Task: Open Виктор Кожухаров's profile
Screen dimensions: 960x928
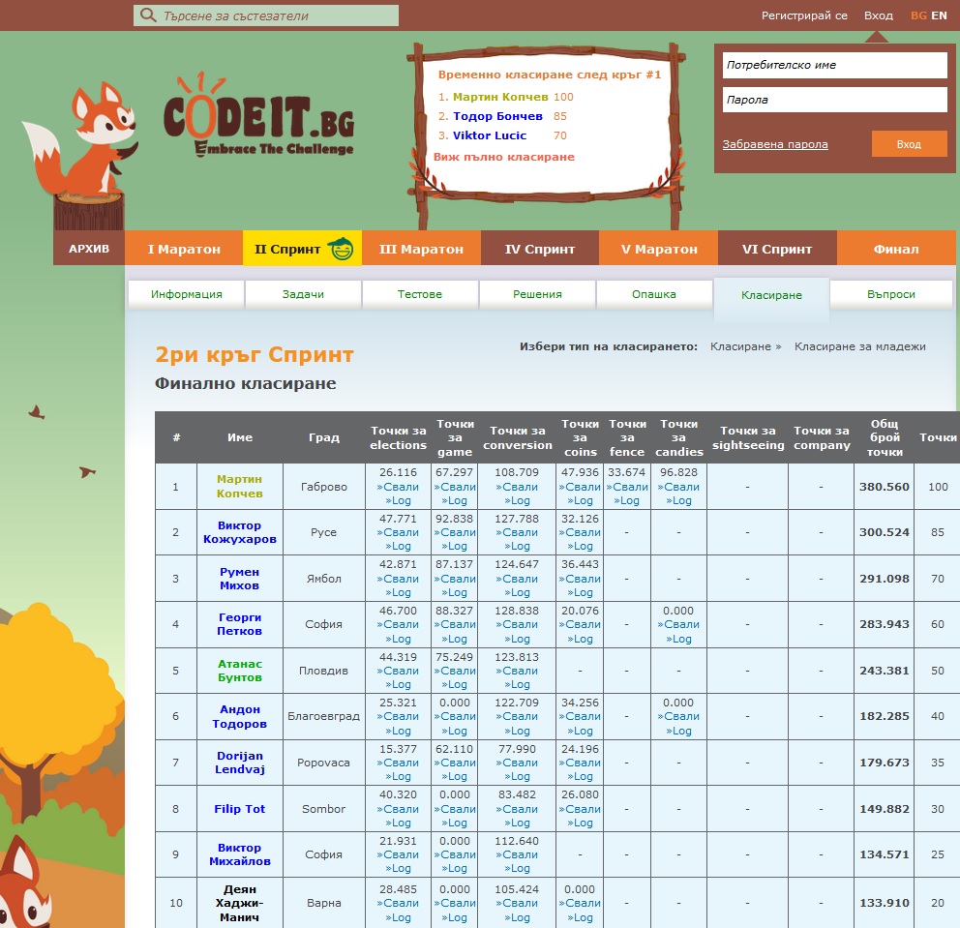Action: tap(239, 532)
